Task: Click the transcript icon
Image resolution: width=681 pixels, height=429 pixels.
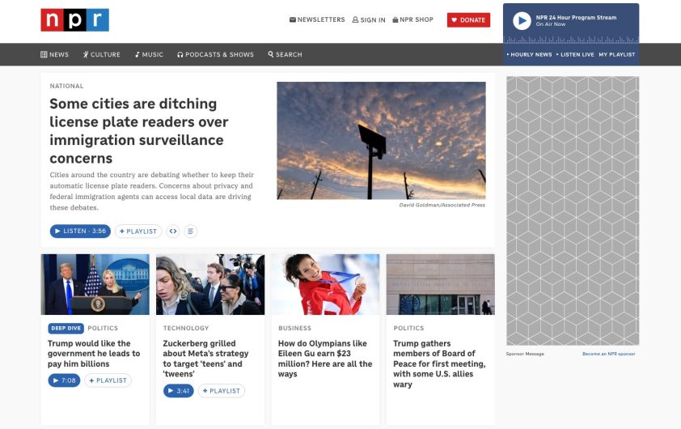Action: pyautogui.click(x=190, y=231)
